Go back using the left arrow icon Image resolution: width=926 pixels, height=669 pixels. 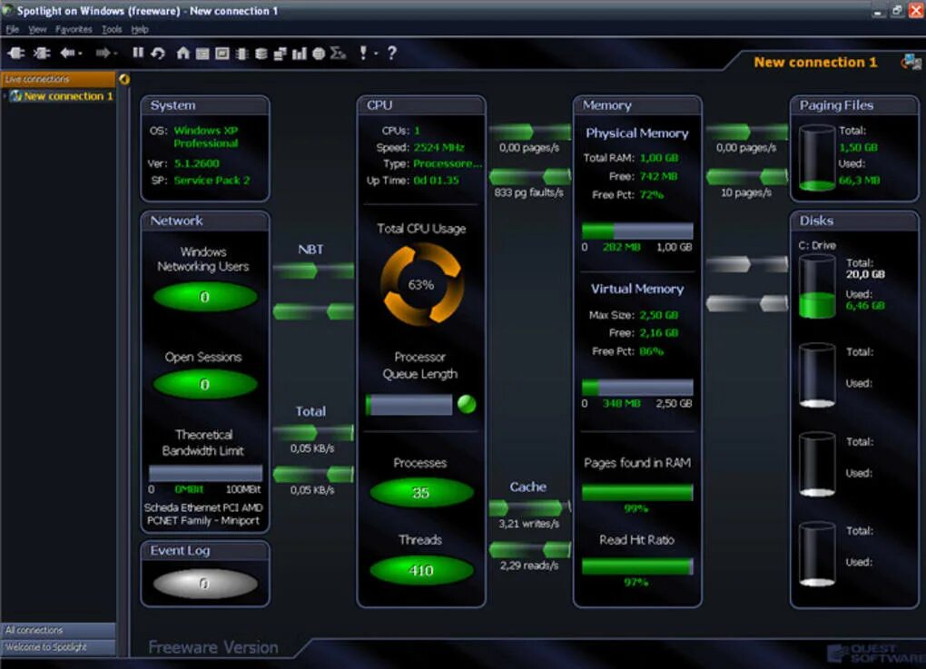tap(67, 54)
